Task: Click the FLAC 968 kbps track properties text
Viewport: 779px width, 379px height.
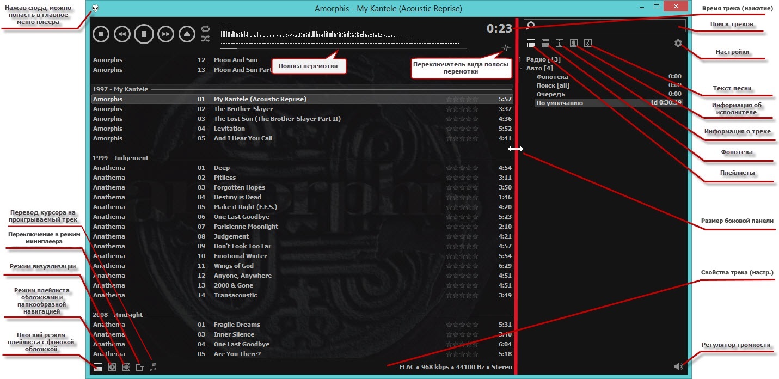Action: 456,367
